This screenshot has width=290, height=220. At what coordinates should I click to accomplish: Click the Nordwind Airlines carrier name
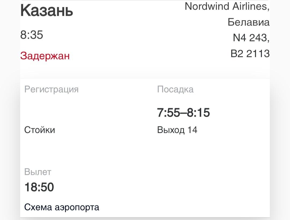[x=227, y=6]
